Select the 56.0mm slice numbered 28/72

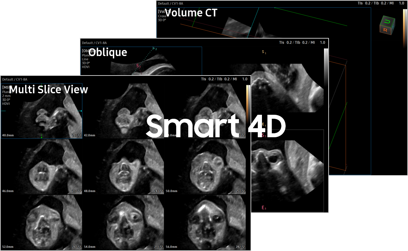point(205,221)
